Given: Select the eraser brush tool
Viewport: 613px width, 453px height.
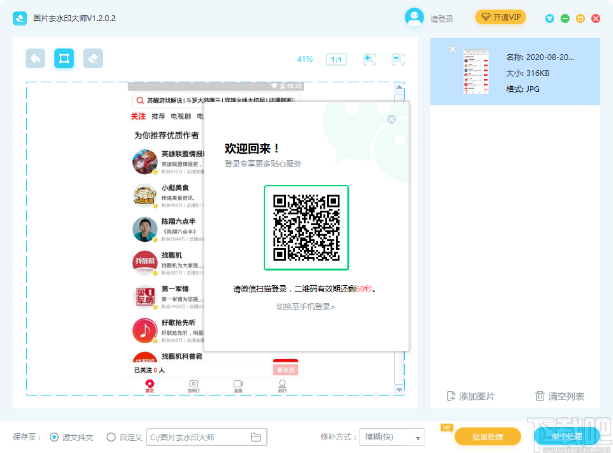Looking at the screenshot, I should [x=93, y=57].
